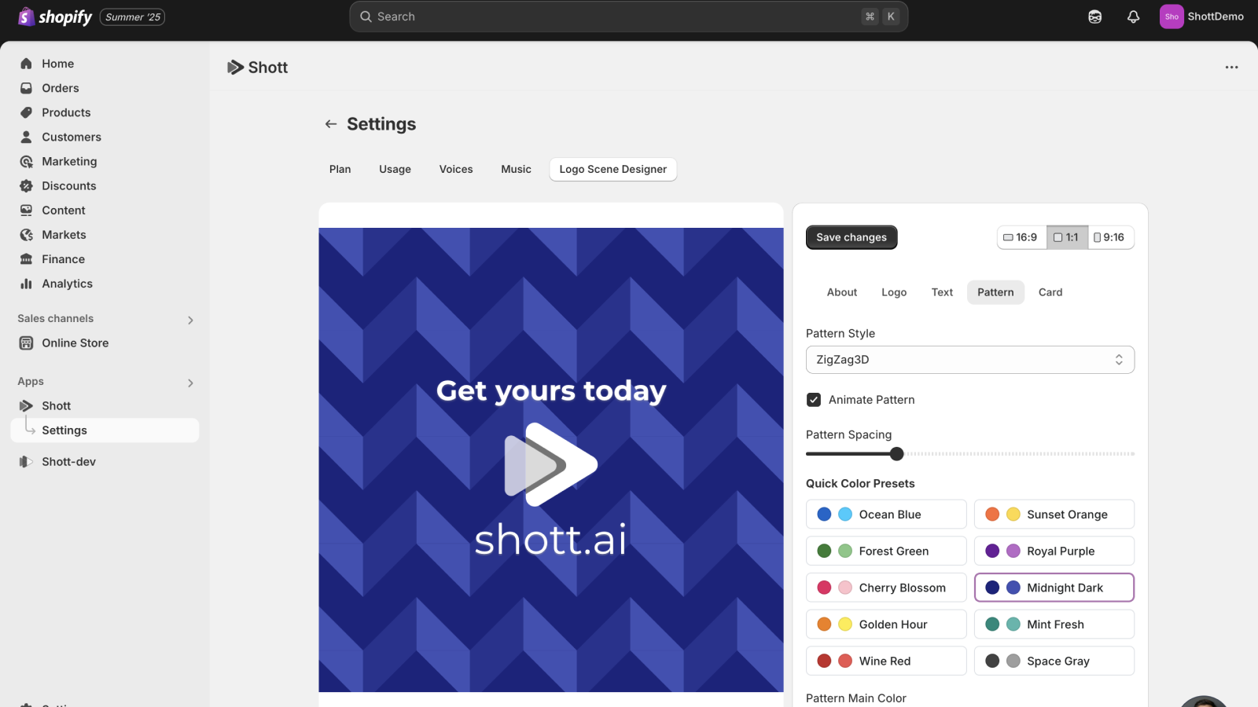Open the Marketing page link
The width and height of the screenshot is (1258, 707).
69,161
